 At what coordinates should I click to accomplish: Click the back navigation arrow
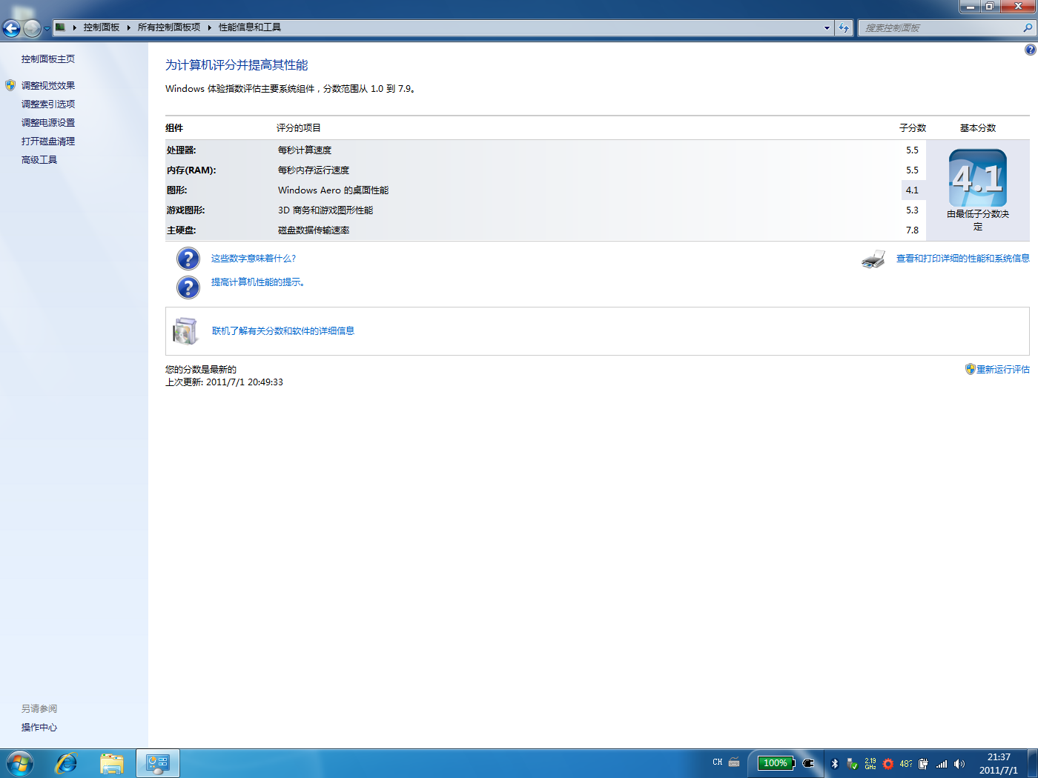11,28
